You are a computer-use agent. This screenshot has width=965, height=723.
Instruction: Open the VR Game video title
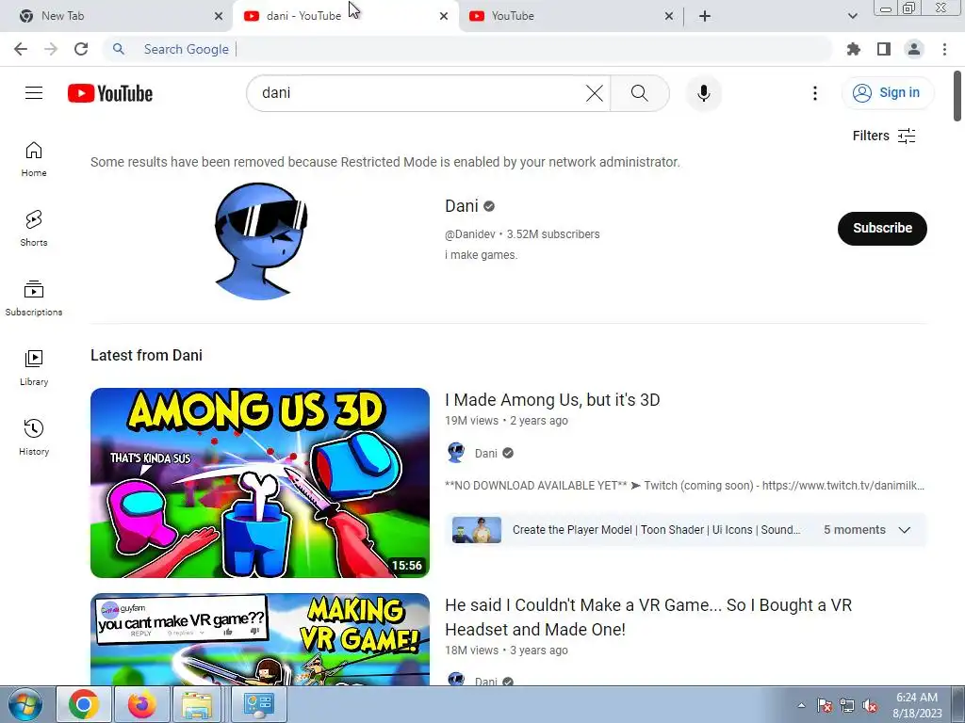click(648, 618)
